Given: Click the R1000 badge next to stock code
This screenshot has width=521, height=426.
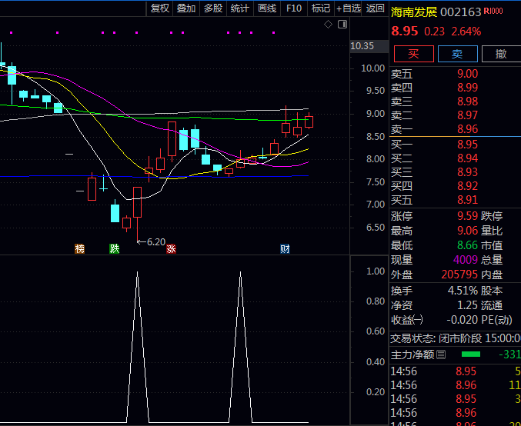Looking at the screenshot, I should (494, 12).
